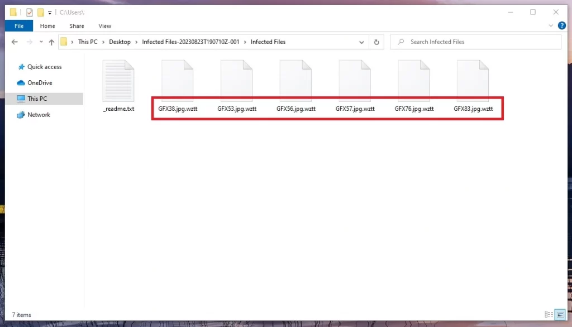The height and width of the screenshot is (327, 572).
Task: Select the GFX38.jpg.wztt file icon
Action: [178, 81]
